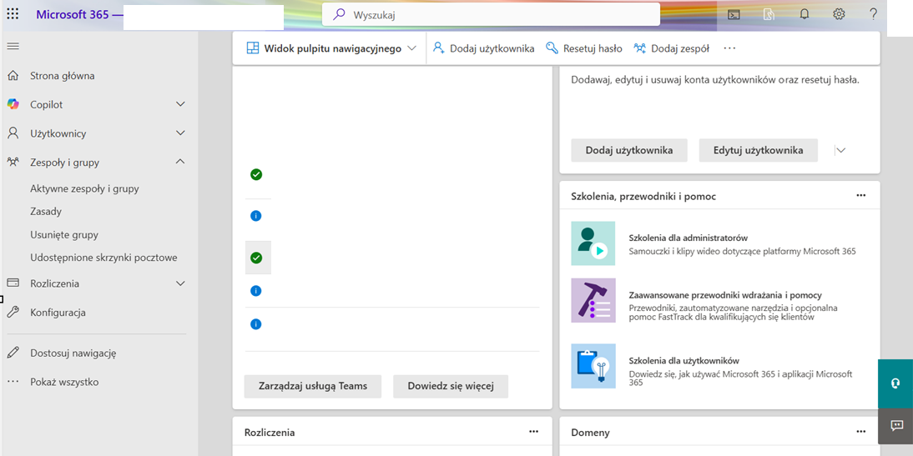Click the Zespoły i grupy people icon
This screenshot has width=913, height=456.
click(x=13, y=162)
